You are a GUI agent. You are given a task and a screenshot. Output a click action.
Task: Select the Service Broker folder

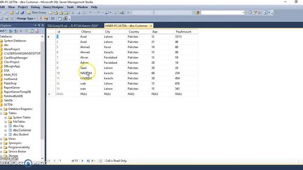(17, 152)
